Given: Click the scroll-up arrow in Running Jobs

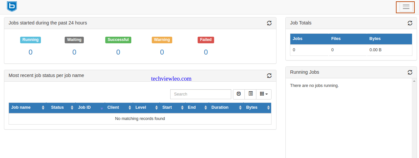Looking at the screenshot, I should 414,81.
